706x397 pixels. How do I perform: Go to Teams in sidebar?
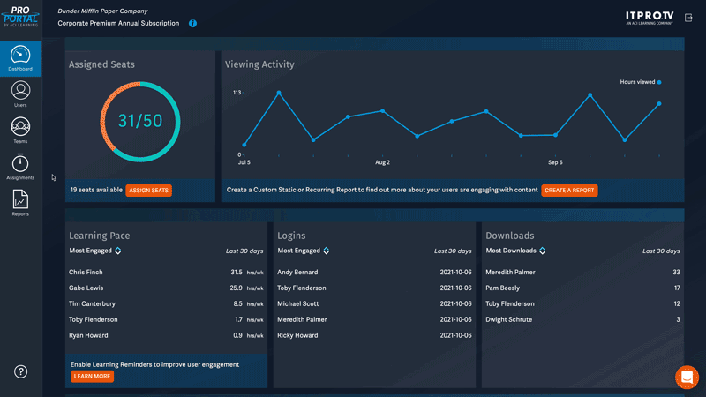click(20, 129)
